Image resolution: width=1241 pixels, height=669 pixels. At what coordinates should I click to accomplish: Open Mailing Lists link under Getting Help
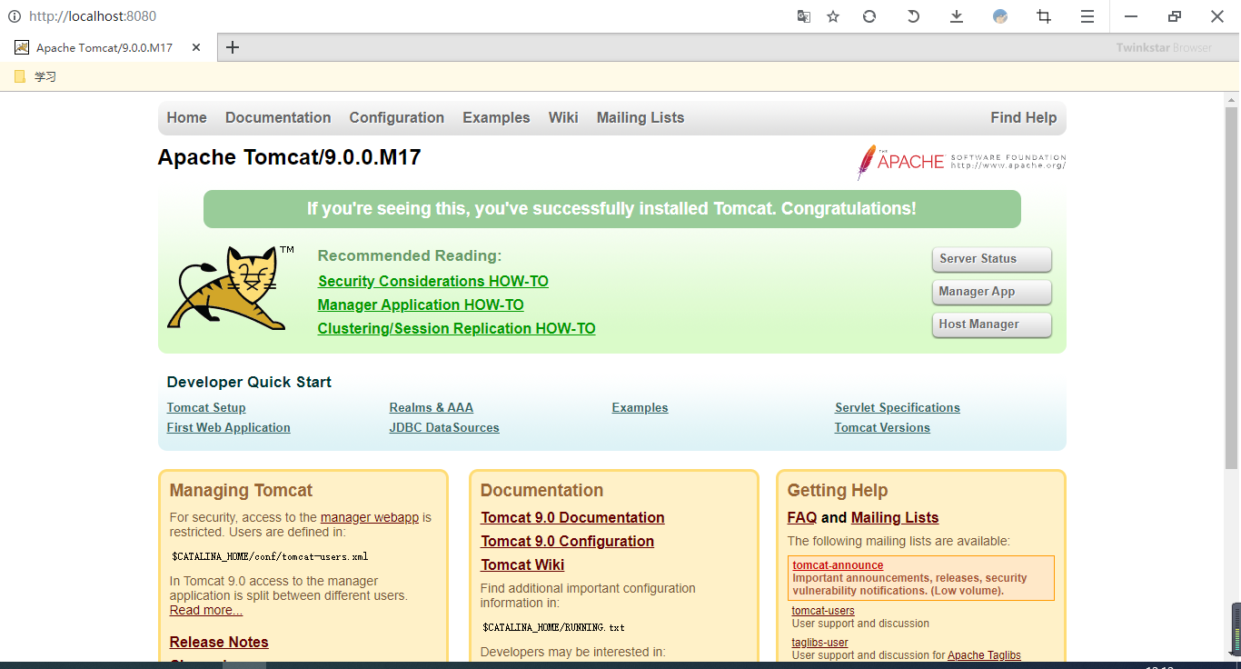pyautogui.click(x=895, y=517)
